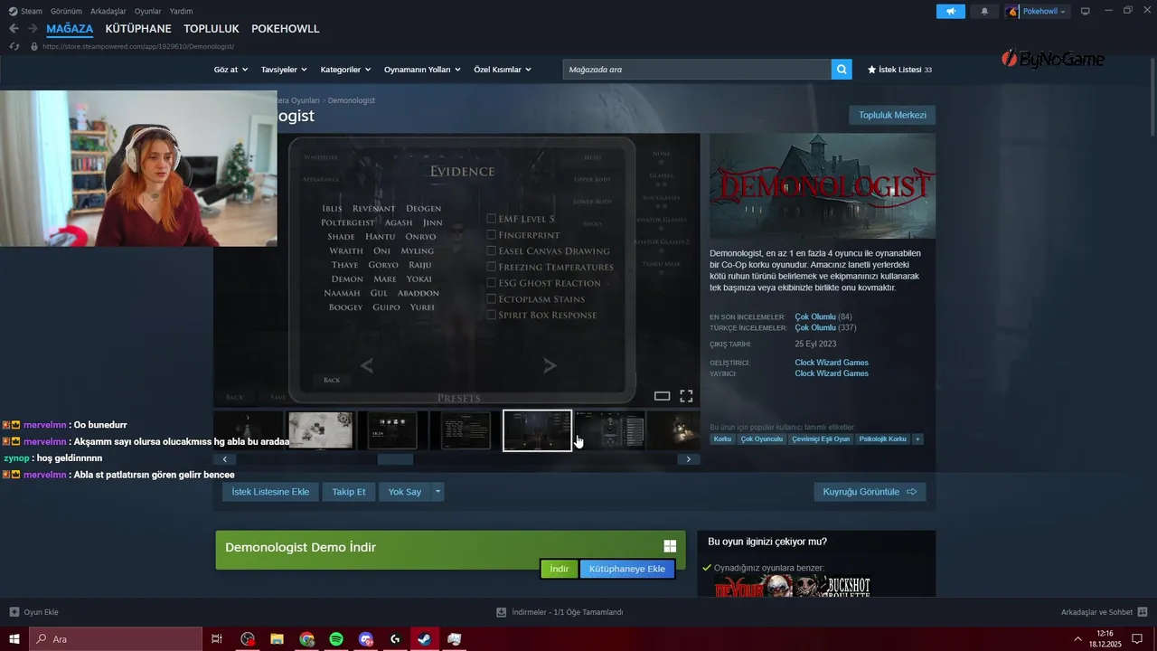Open Çok Olumlu recent reviews link

tap(815, 316)
